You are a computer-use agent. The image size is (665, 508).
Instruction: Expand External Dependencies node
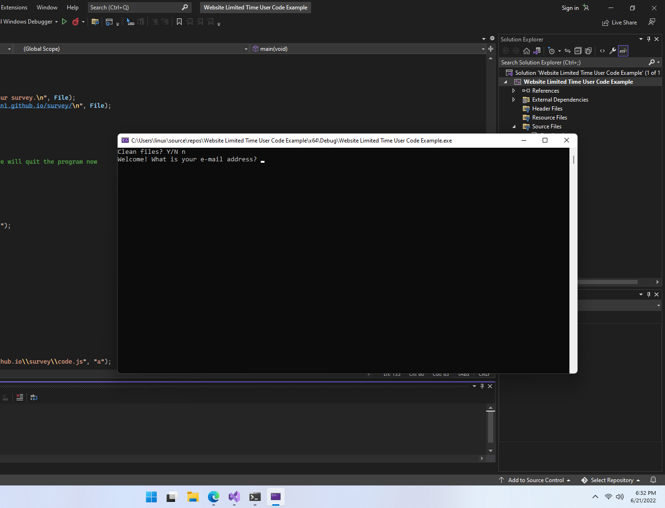click(x=513, y=100)
